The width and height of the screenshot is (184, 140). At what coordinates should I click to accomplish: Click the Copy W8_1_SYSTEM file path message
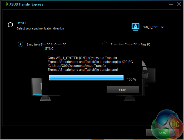point(90,64)
